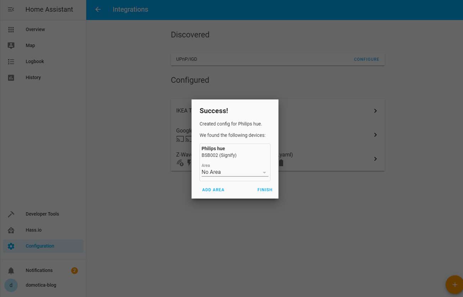The image size is (463, 297).
Task: Open the Overview page
Action: pos(43,30)
